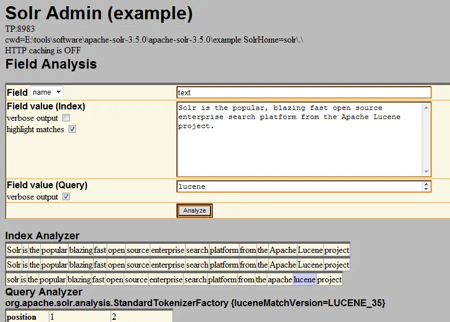Click 'Solr' token in first analyzer row
This screenshot has height=322, width=450.
tap(14, 250)
